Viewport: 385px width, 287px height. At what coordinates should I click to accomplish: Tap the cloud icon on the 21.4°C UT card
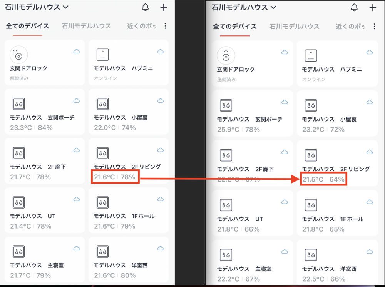coord(77,199)
